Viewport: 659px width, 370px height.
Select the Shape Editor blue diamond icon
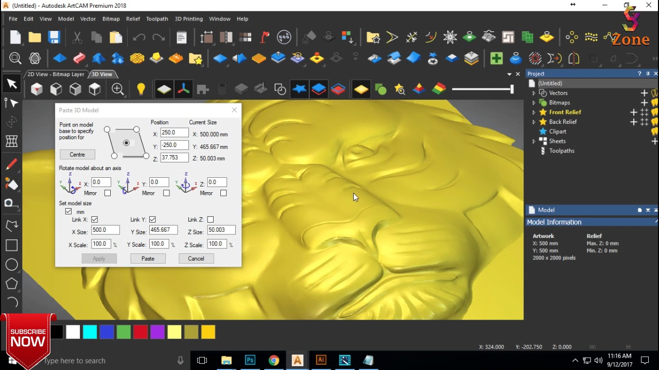tap(60, 58)
